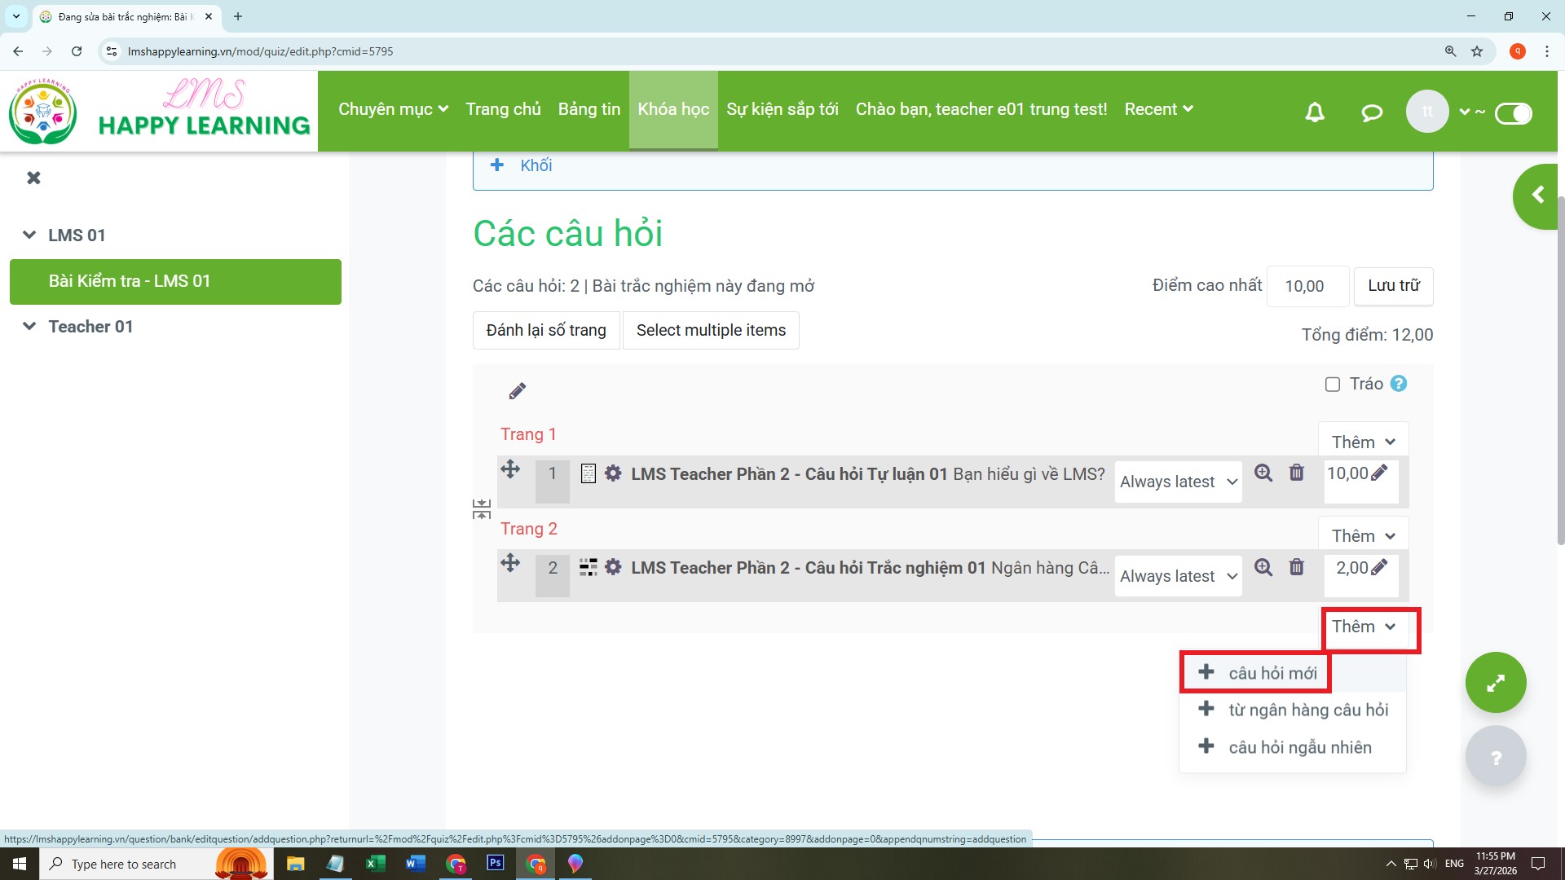Choose 'câu hỏi ngẫu nhiên' from menu
The image size is (1565, 880).
click(1299, 747)
